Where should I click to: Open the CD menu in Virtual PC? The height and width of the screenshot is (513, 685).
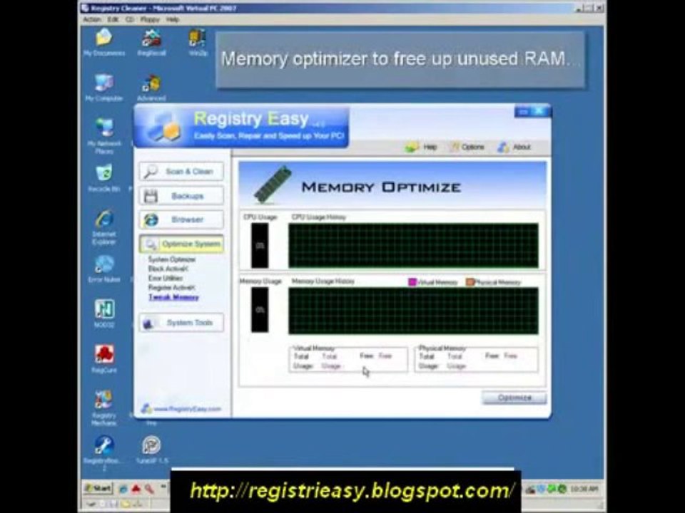click(130, 20)
